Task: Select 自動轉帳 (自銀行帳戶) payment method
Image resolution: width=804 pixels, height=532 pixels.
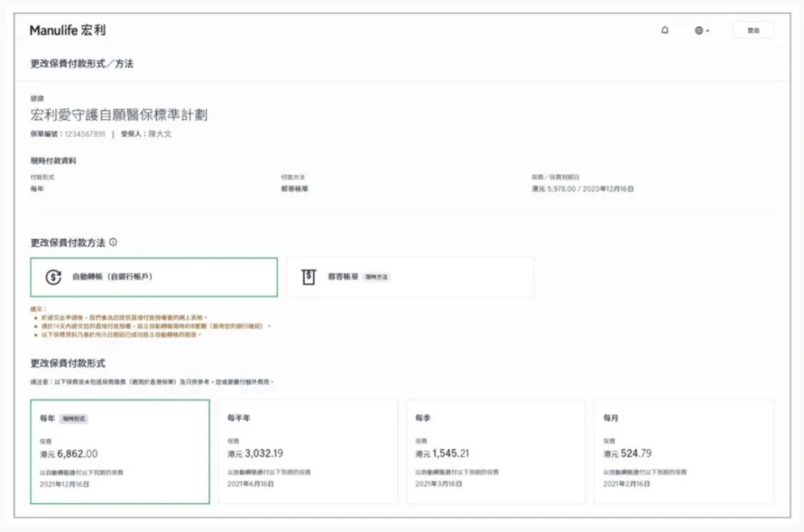Action: (154, 277)
